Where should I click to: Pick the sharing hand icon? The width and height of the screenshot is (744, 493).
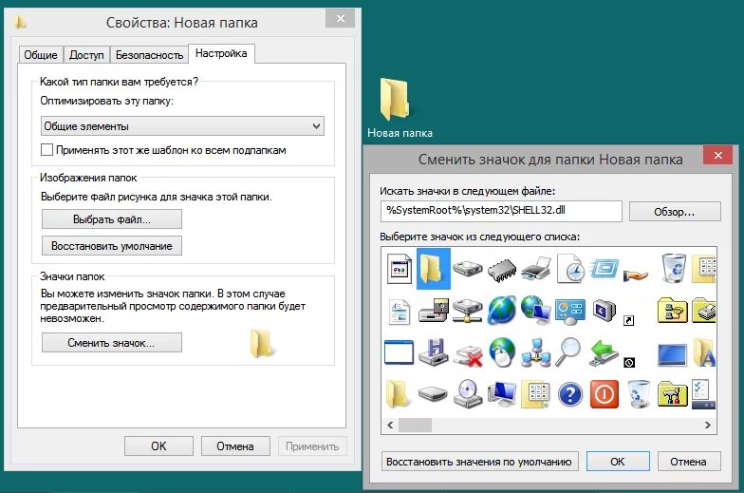click(x=636, y=275)
